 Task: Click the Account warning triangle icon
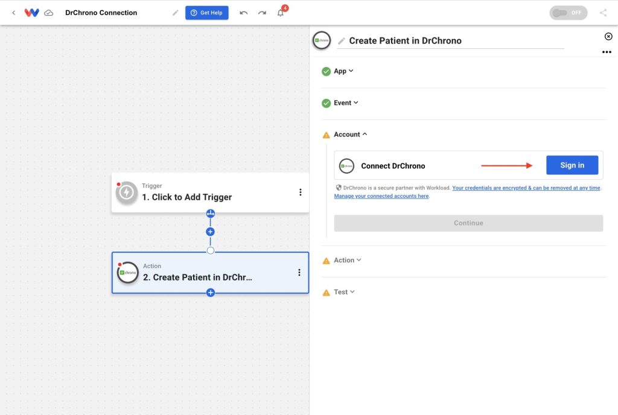tap(326, 135)
